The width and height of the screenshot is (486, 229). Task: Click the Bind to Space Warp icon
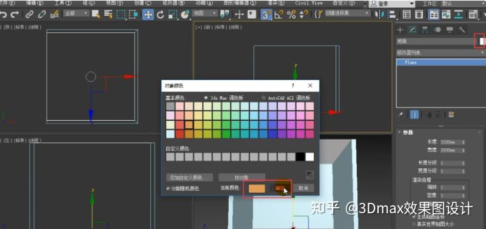click(54, 14)
